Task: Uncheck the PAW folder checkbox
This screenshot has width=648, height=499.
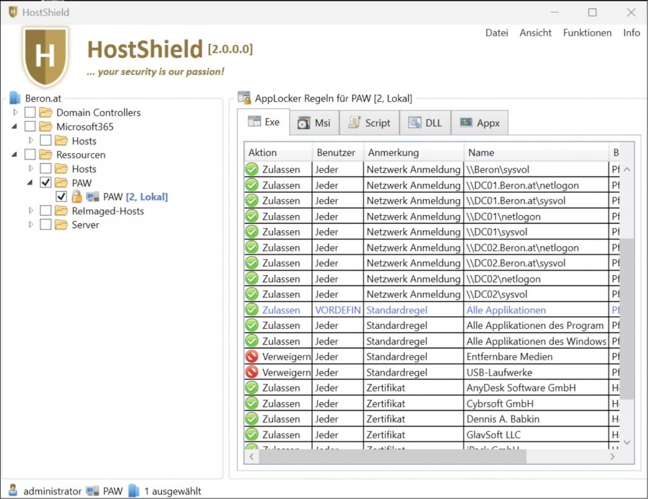Action: click(x=46, y=183)
